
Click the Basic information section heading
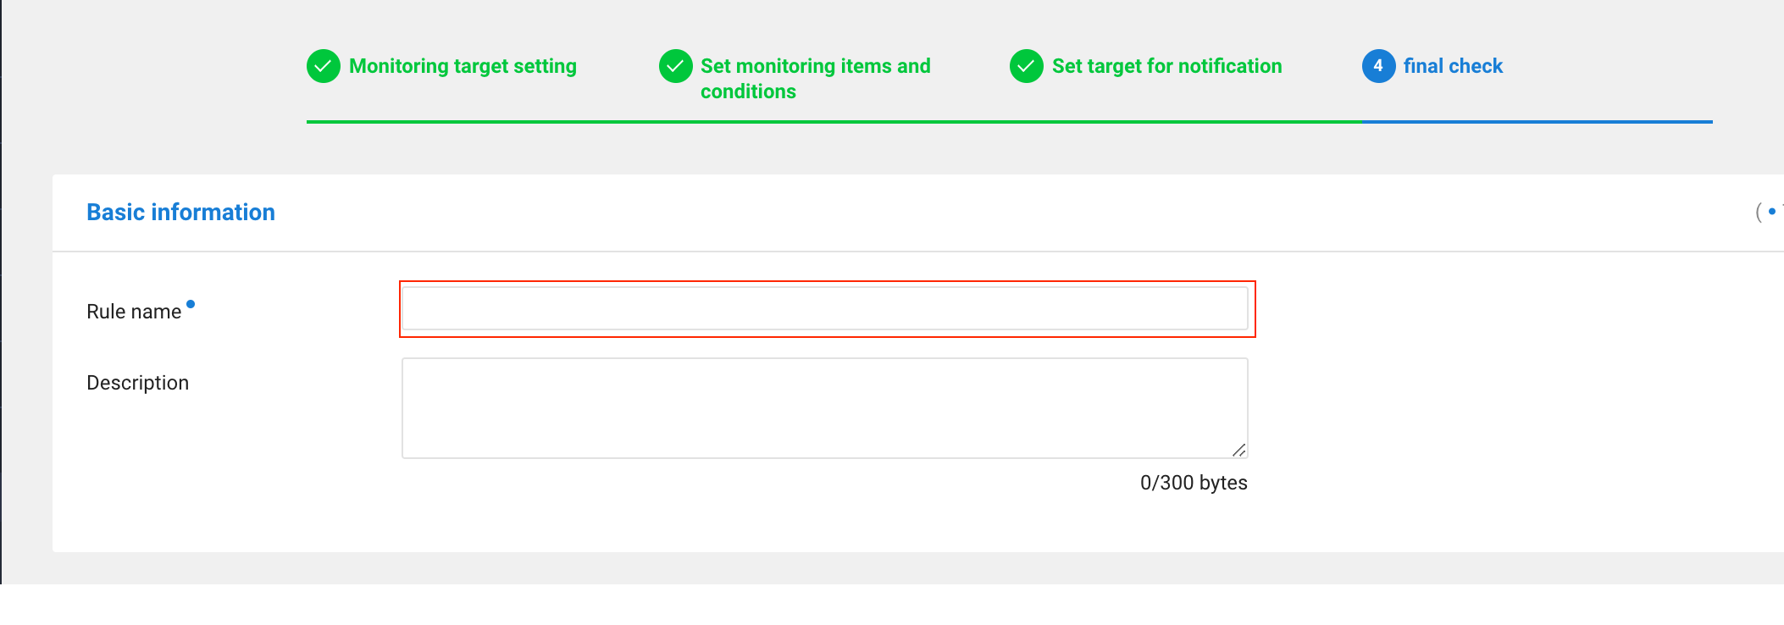(180, 213)
